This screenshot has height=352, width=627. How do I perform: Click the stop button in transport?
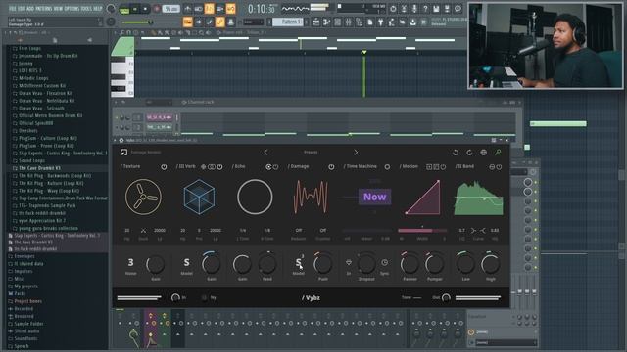coord(145,9)
